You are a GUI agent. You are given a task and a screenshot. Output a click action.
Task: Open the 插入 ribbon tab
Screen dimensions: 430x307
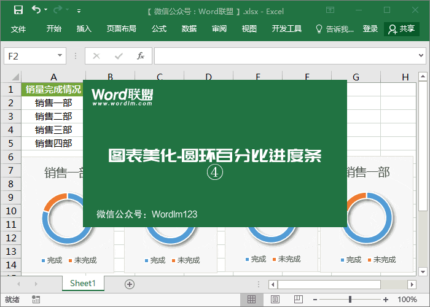[84, 29]
